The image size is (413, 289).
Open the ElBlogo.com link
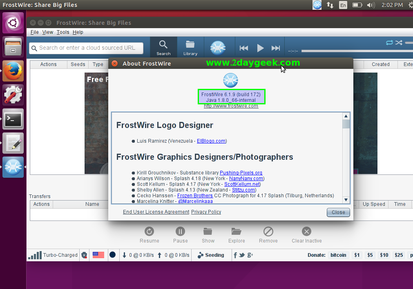(211, 141)
